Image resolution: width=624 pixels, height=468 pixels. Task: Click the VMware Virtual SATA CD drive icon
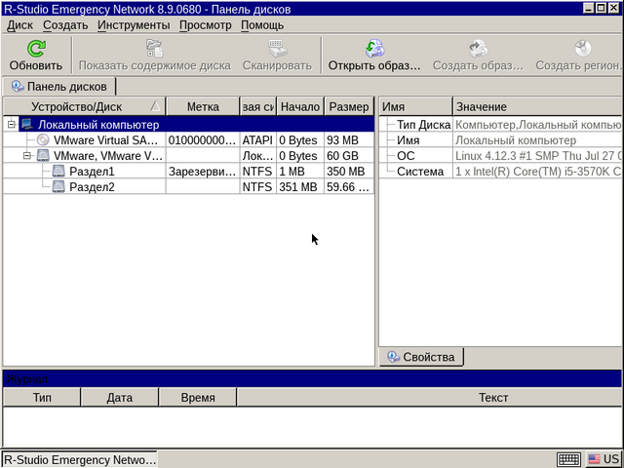click(x=43, y=140)
